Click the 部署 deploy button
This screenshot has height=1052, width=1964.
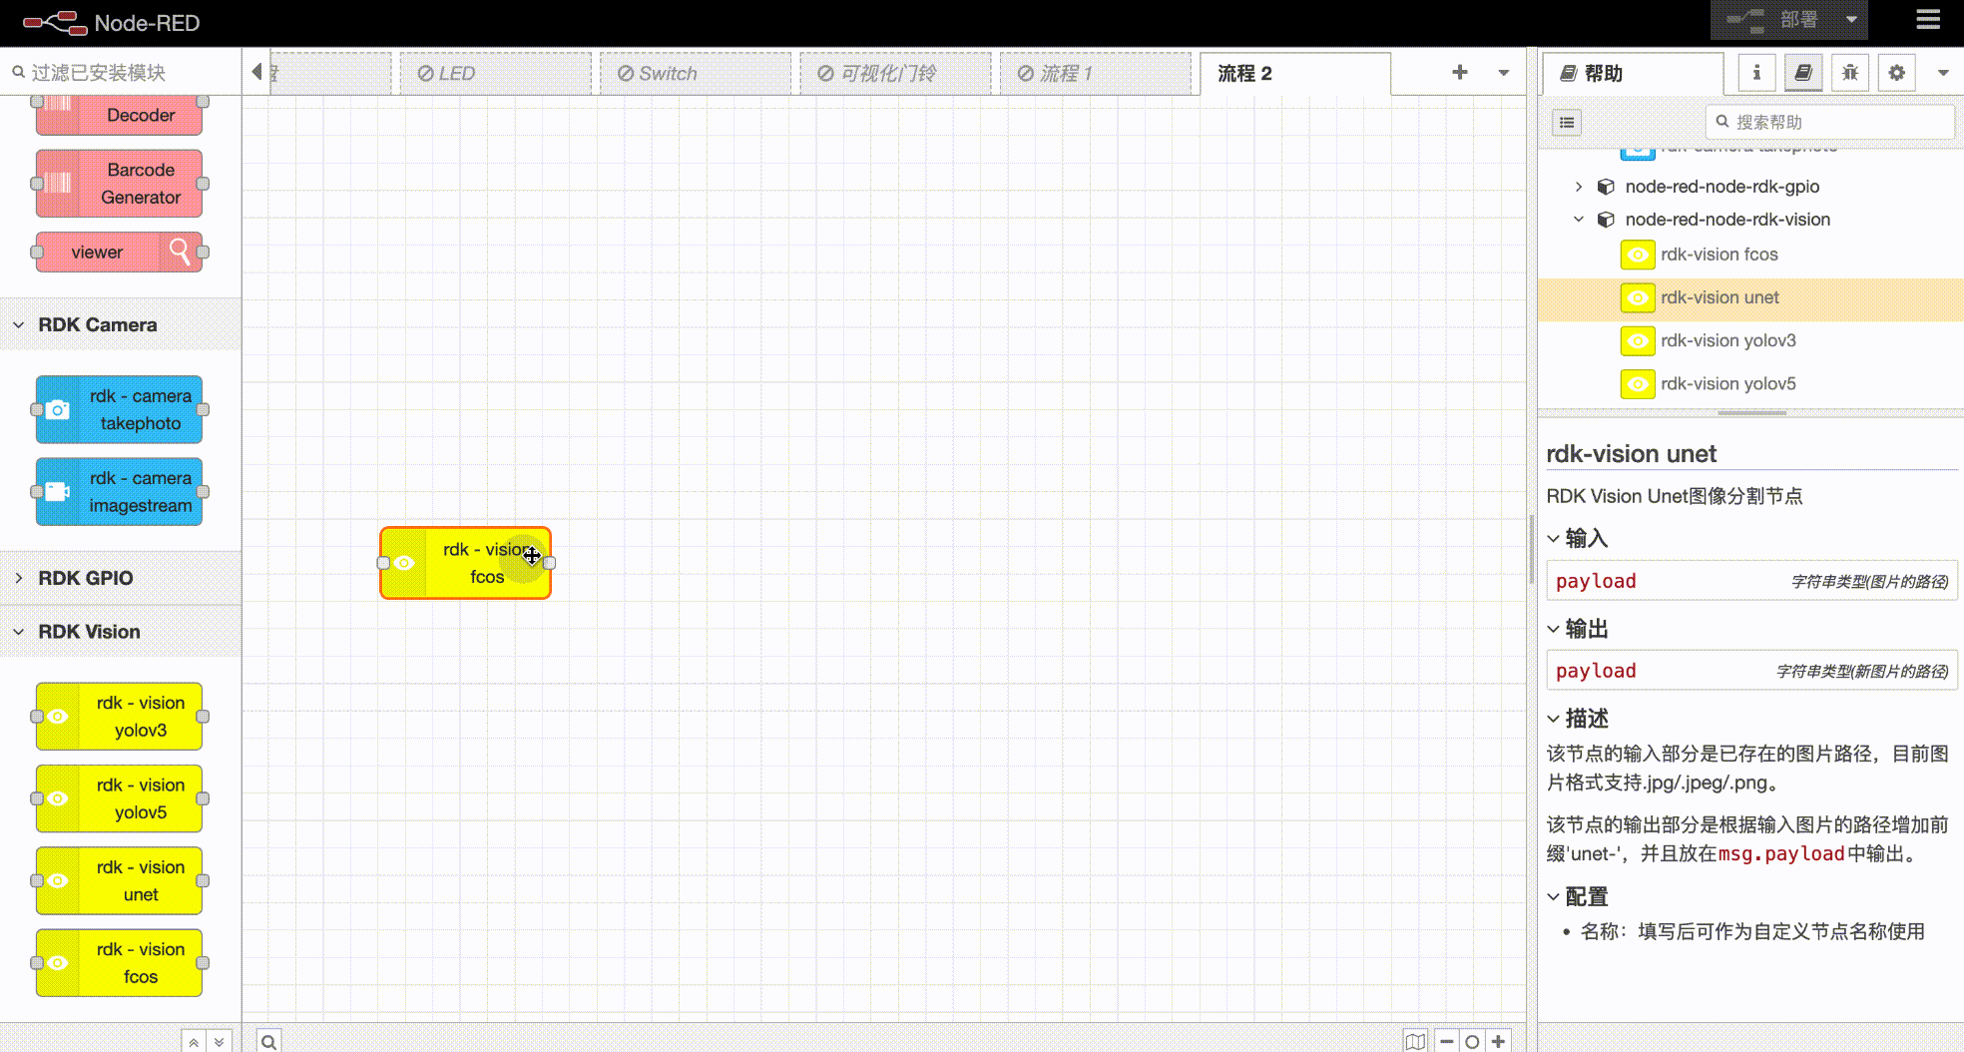pyautogui.click(x=1773, y=20)
